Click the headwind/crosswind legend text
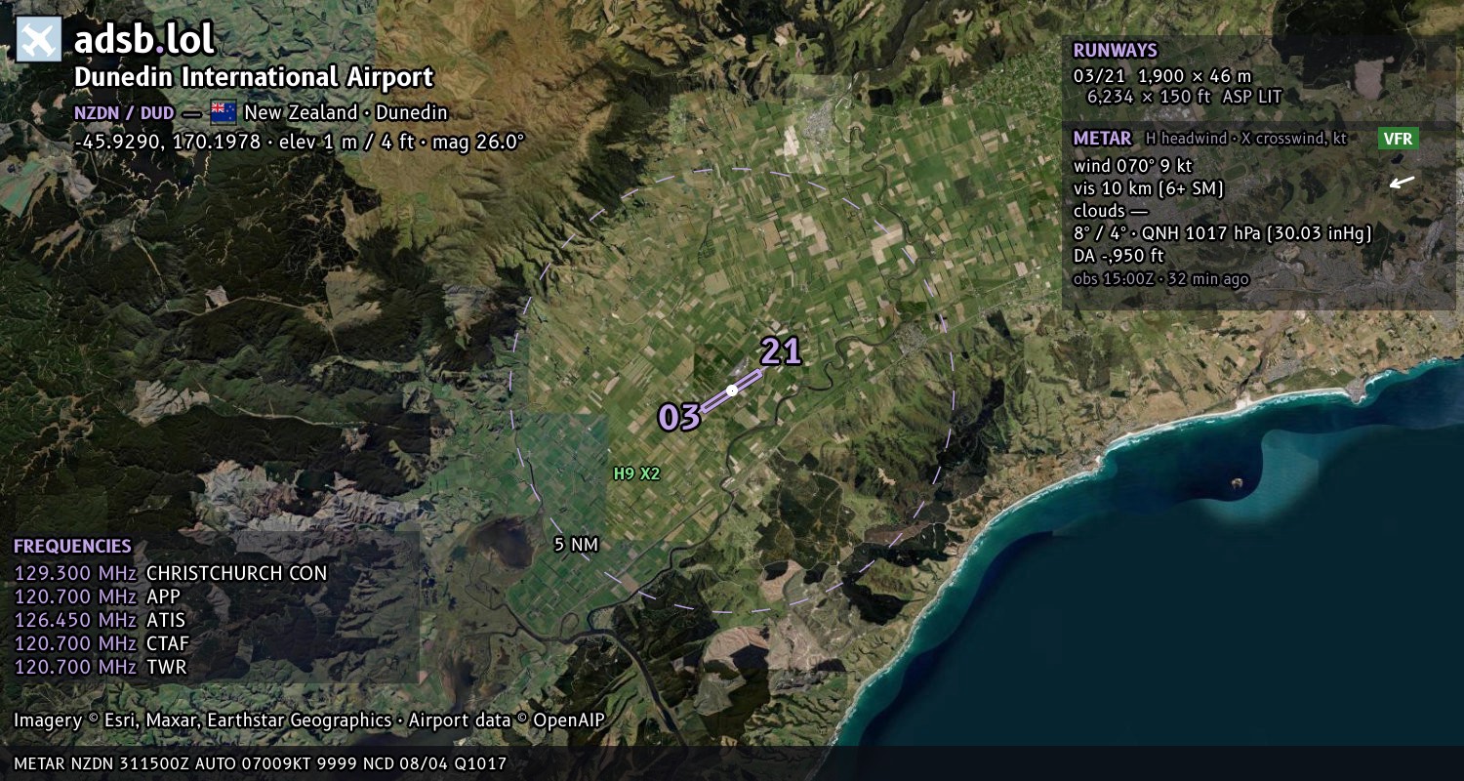1464x781 pixels. click(x=1246, y=139)
